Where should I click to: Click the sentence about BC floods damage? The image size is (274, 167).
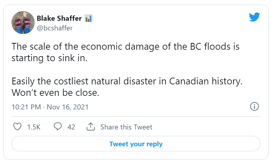coord(126,47)
